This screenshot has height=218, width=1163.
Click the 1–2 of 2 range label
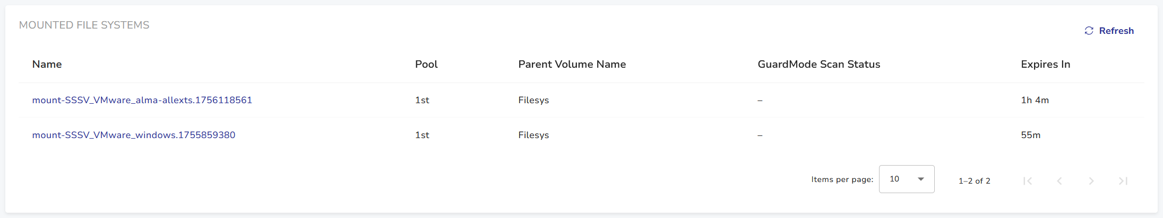(x=974, y=181)
